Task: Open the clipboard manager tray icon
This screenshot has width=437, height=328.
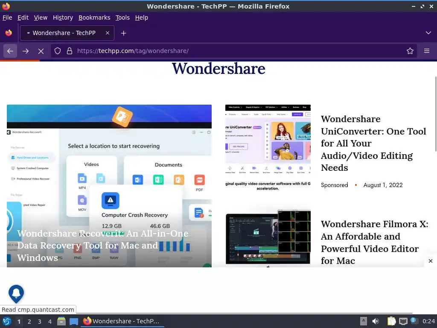Action: pos(391,321)
